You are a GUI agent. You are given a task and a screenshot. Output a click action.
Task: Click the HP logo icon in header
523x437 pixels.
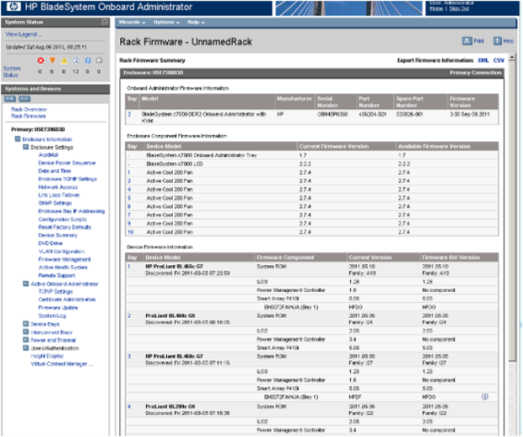(14, 6)
